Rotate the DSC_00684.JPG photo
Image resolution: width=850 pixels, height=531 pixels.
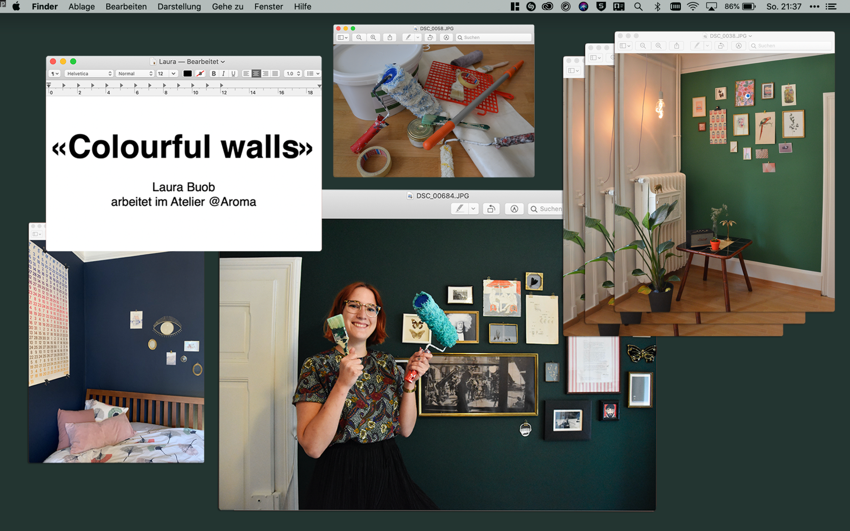point(491,209)
